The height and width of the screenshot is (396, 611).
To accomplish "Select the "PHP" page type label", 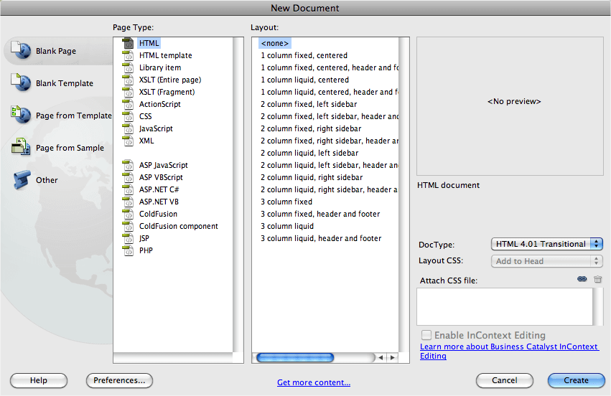I will (146, 250).
